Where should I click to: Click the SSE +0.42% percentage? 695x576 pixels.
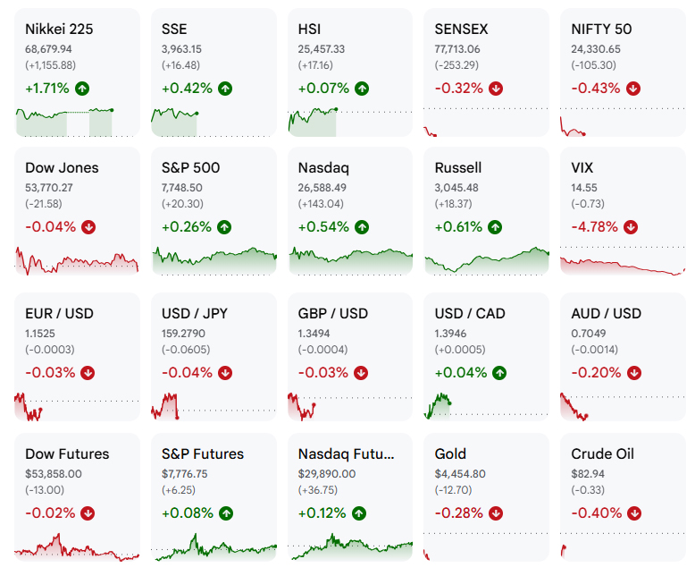187,89
